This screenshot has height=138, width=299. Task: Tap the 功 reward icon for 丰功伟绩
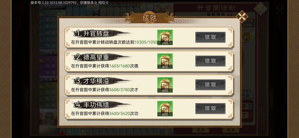tap(165, 109)
